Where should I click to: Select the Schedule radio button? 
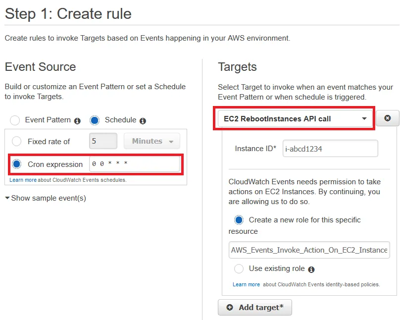[95, 120]
